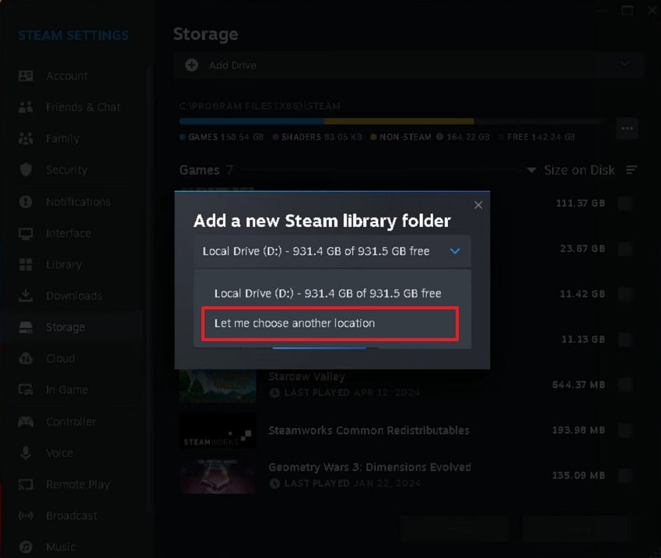This screenshot has width=661, height=558.
Task: Expand the drive selector chevron at top right
Action: tap(625, 64)
